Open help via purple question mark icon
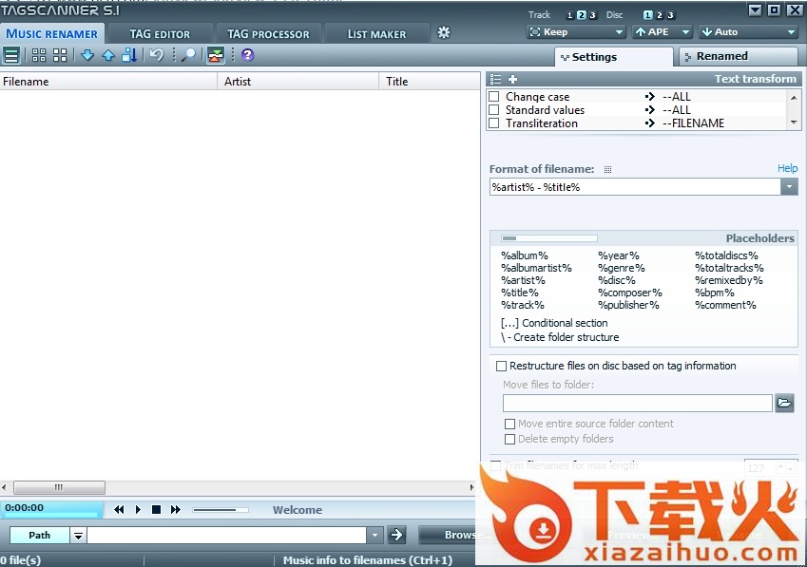This screenshot has width=807, height=567. [247, 55]
